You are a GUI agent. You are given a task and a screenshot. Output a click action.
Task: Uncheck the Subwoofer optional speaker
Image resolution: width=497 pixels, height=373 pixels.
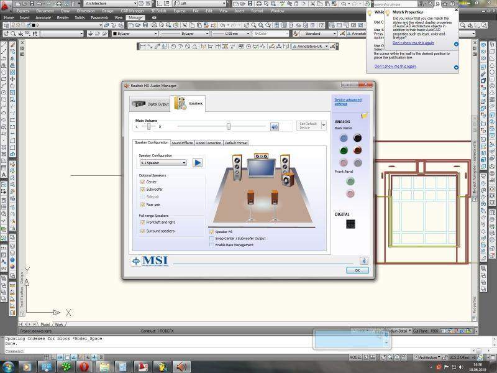[142, 189]
